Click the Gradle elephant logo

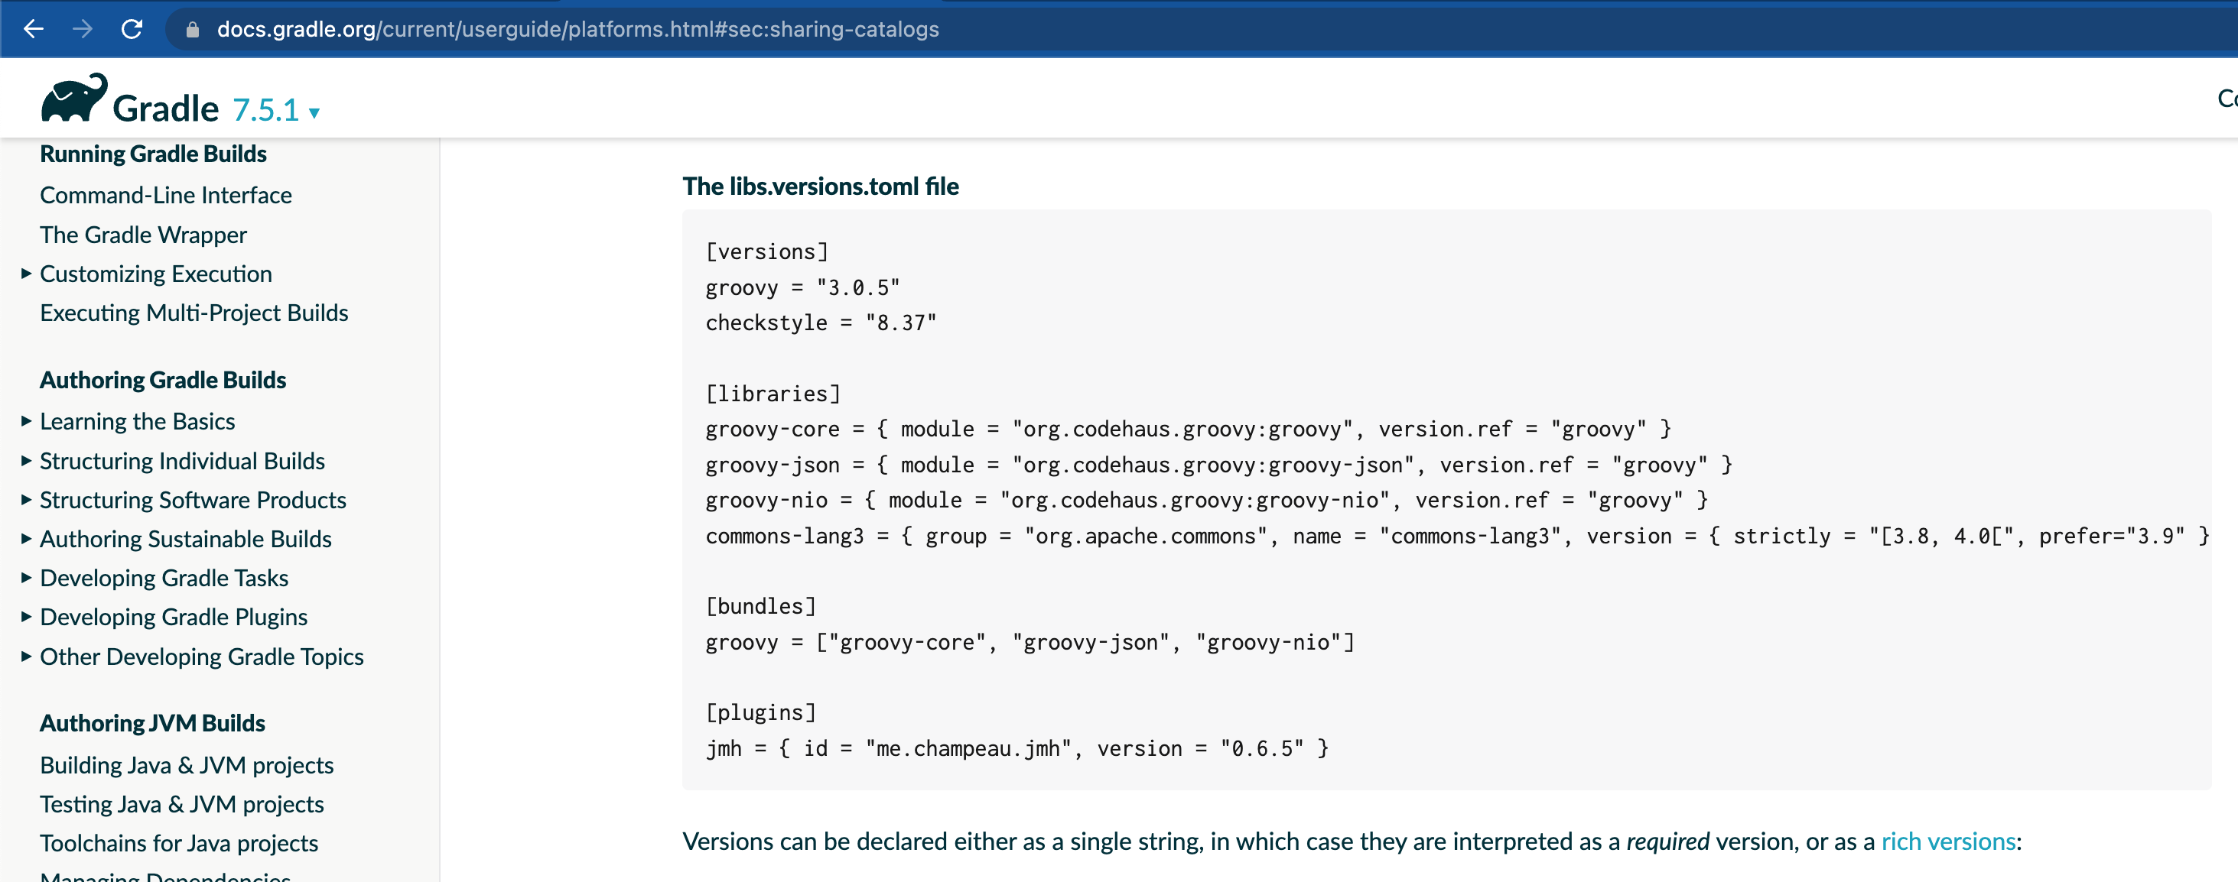tap(75, 98)
